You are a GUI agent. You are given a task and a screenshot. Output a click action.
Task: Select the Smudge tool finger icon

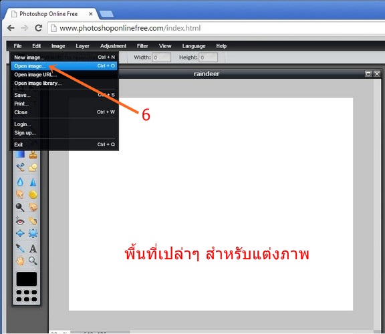pyautogui.click(x=20, y=195)
